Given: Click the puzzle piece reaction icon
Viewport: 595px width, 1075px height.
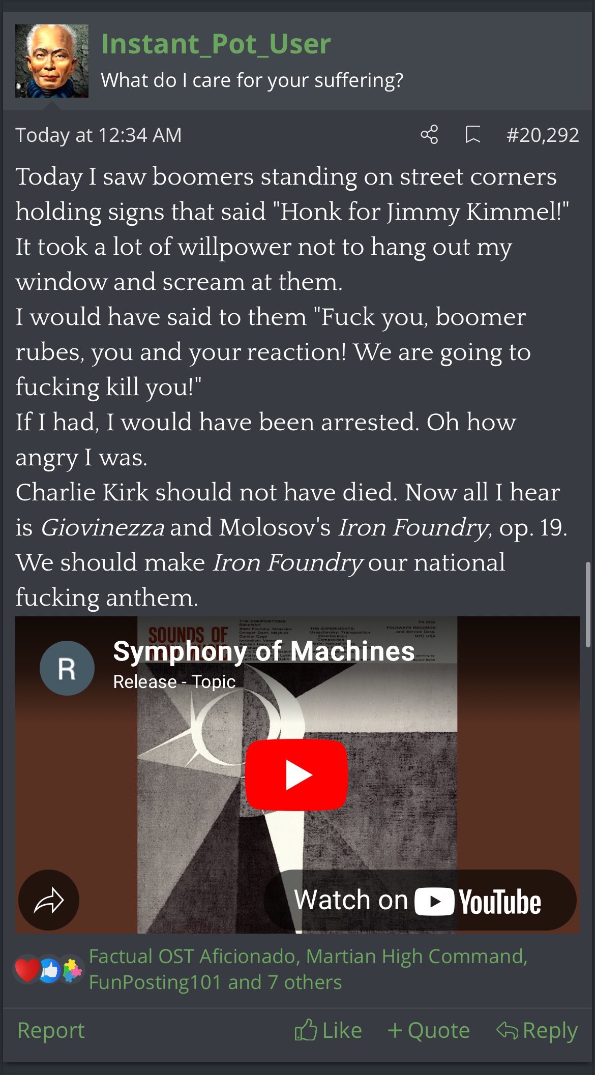Looking at the screenshot, I should [72, 970].
